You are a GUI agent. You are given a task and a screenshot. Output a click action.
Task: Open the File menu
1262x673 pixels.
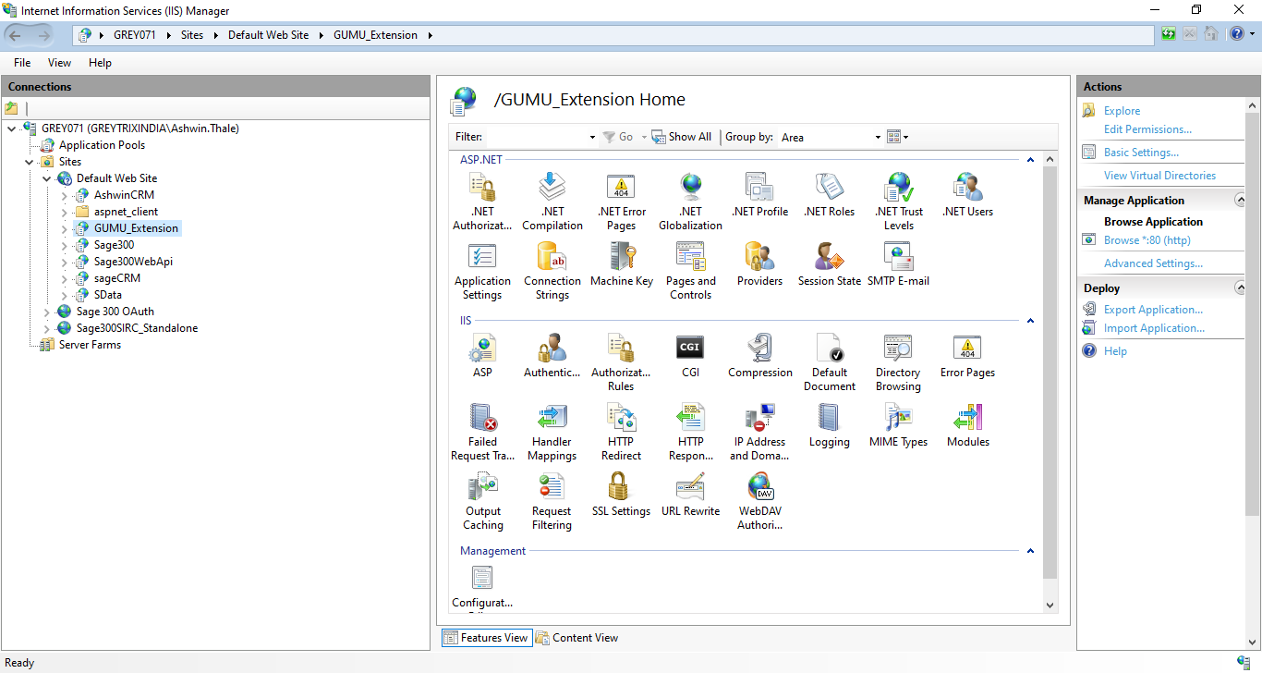coord(22,63)
